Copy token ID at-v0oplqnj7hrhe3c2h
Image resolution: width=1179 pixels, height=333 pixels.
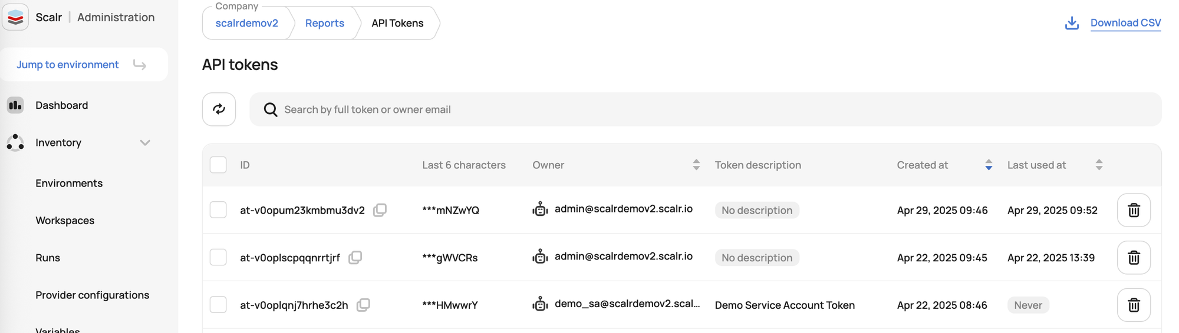click(x=364, y=305)
